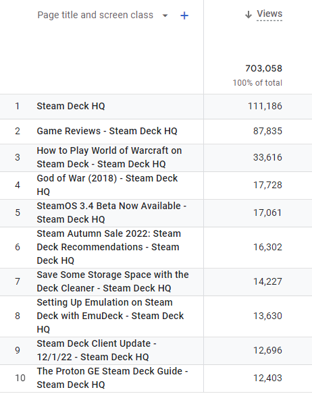Open the Page title and screen class dropdown
The height and width of the screenshot is (394, 312).
[165, 16]
